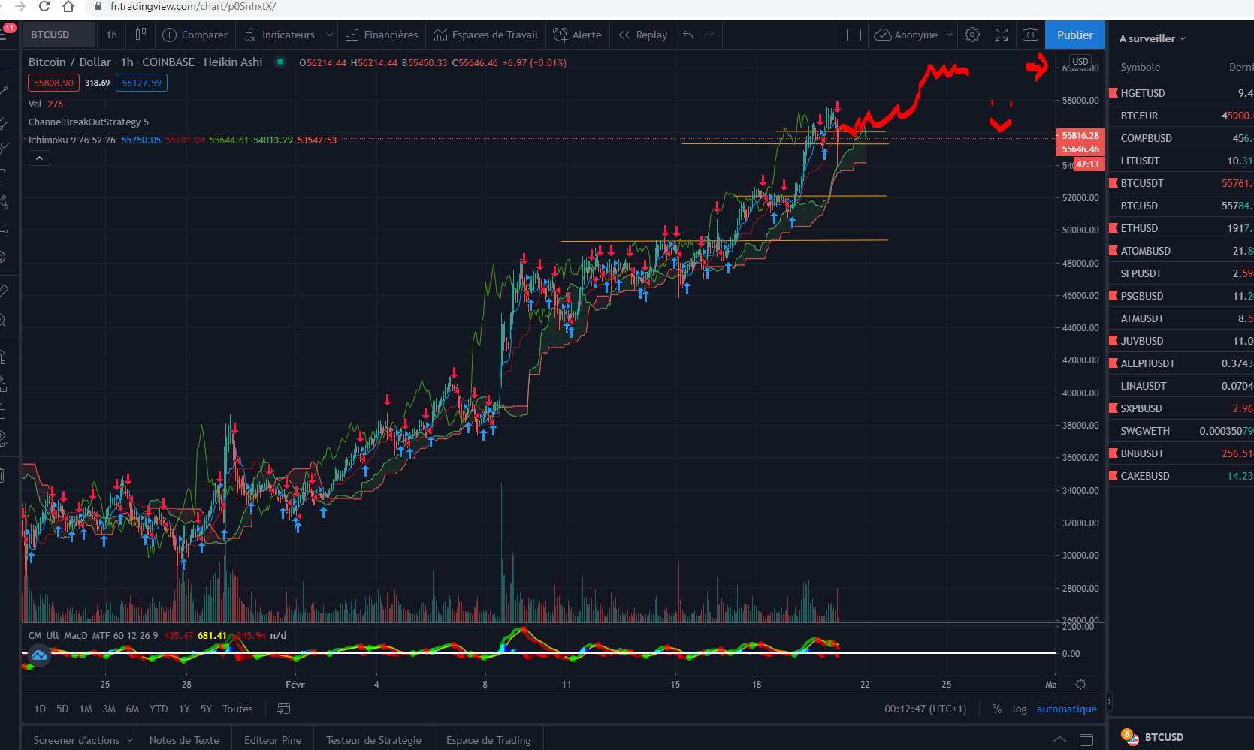This screenshot has height=750, width=1254.
Task: Toggle the flag on ETHUSD row
Action: pyautogui.click(x=1113, y=227)
